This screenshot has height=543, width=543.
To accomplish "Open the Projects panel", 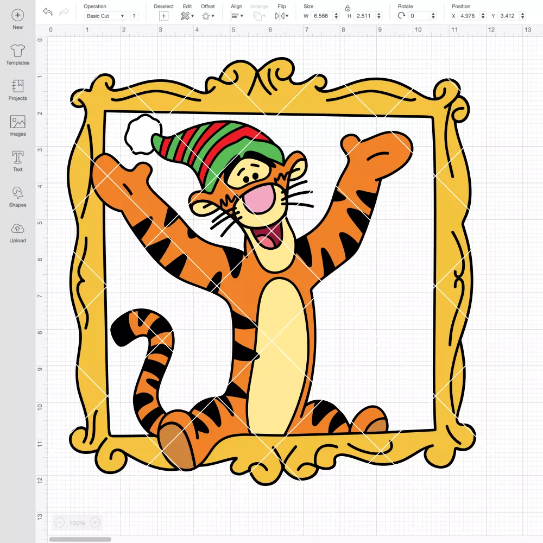I will pyautogui.click(x=18, y=90).
